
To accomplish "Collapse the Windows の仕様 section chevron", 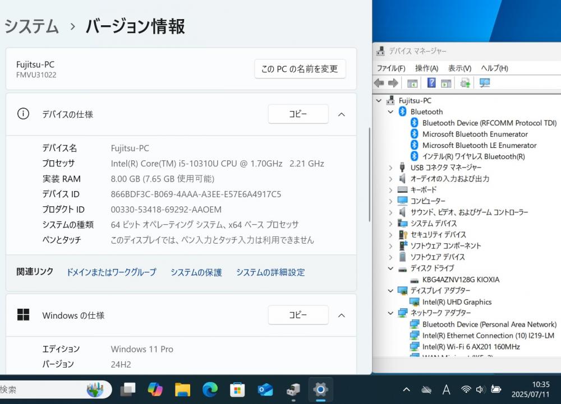I will pos(342,315).
